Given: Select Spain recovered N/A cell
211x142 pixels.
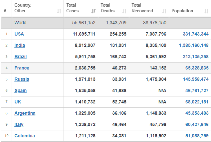Looking at the screenshot, I should click(162, 90).
